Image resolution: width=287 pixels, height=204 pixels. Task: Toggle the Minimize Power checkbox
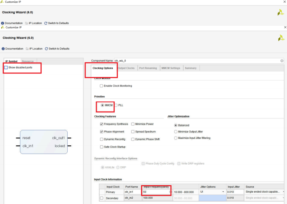click(x=133, y=124)
